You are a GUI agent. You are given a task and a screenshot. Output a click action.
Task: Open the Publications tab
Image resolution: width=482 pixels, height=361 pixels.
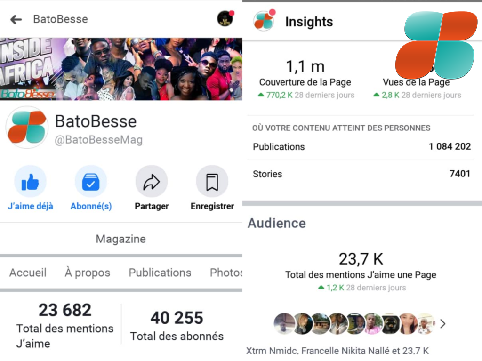[x=160, y=273]
